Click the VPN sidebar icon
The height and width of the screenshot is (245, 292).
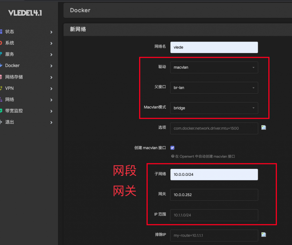point(1,88)
